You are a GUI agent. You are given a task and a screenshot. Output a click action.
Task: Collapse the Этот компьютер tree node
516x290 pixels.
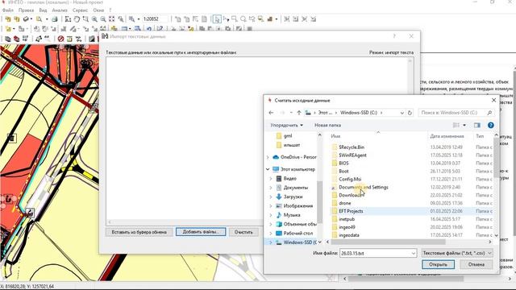click(x=268, y=169)
